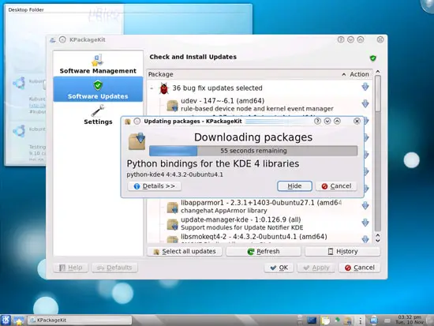The width and height of the screenshot is (434, 326).
Task: Toggle download arrow for libapparmor1 package
Action: 365,205
